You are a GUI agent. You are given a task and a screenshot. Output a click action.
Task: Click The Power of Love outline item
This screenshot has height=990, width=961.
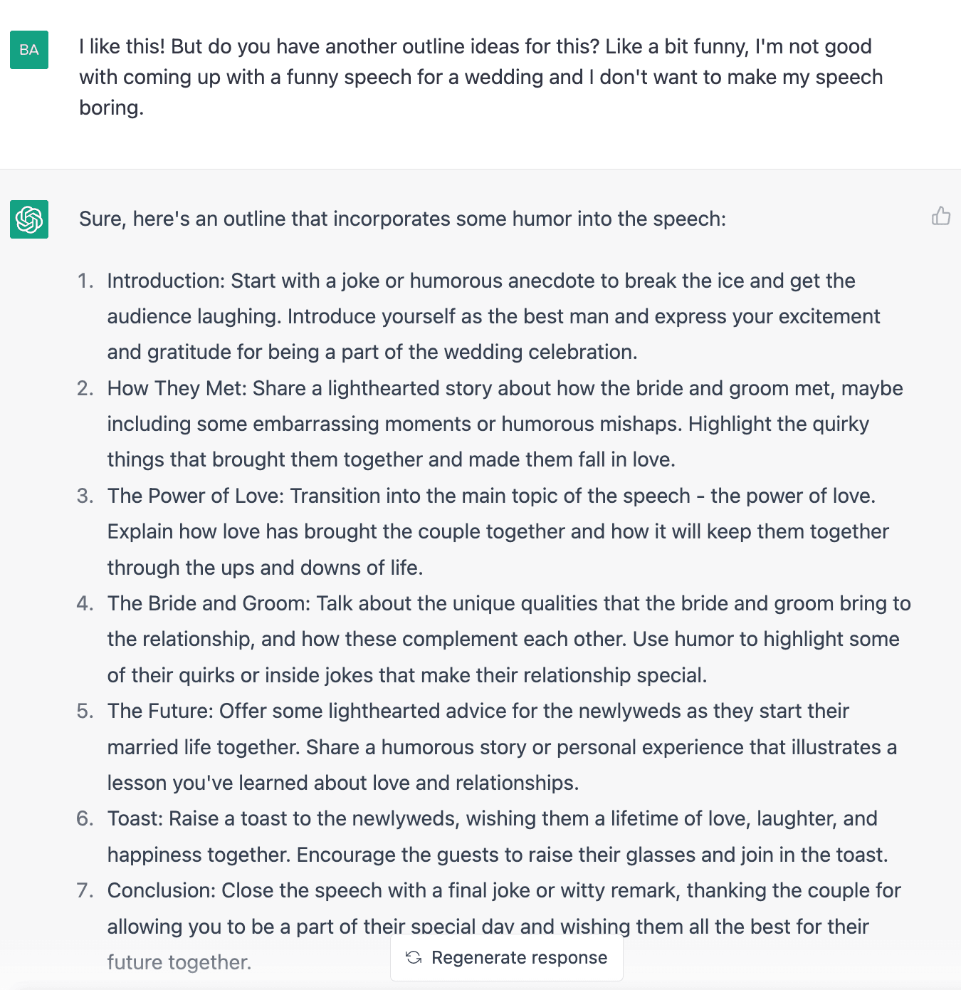tap(497, 531)
